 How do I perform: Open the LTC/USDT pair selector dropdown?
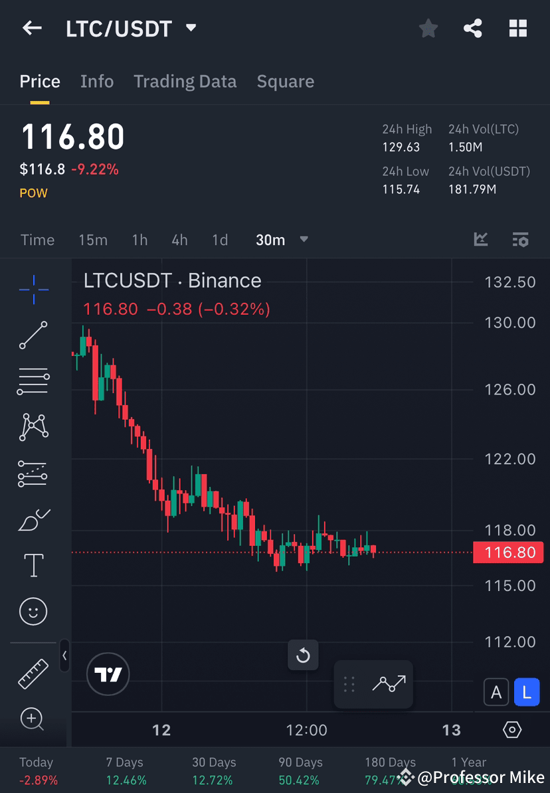point(191,28)
